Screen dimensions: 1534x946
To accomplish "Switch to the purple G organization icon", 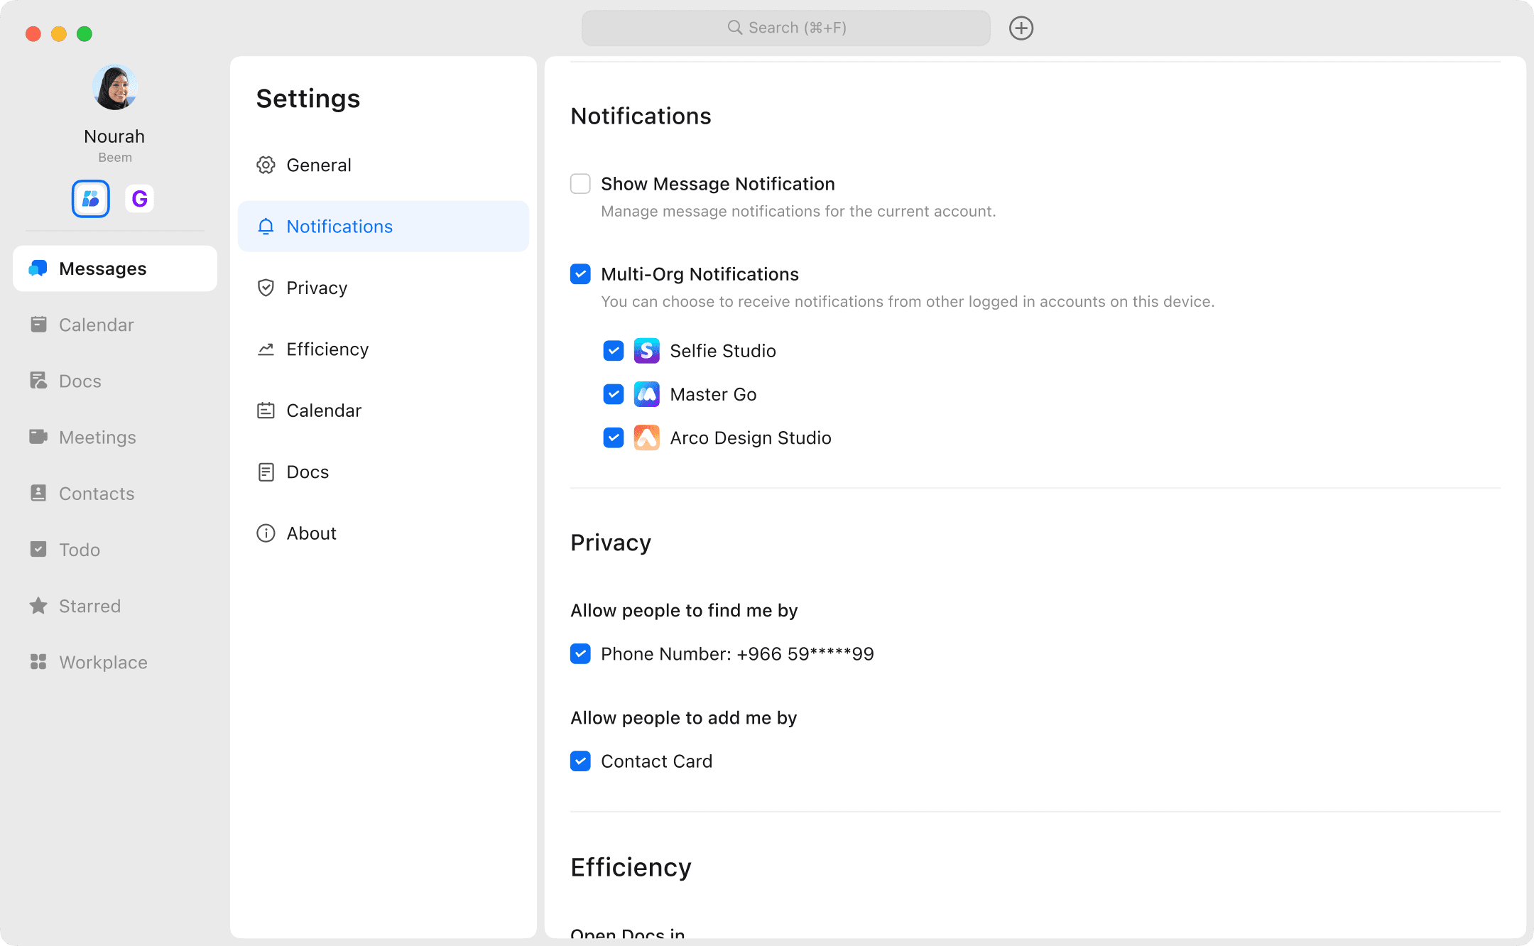I will 139,199.
